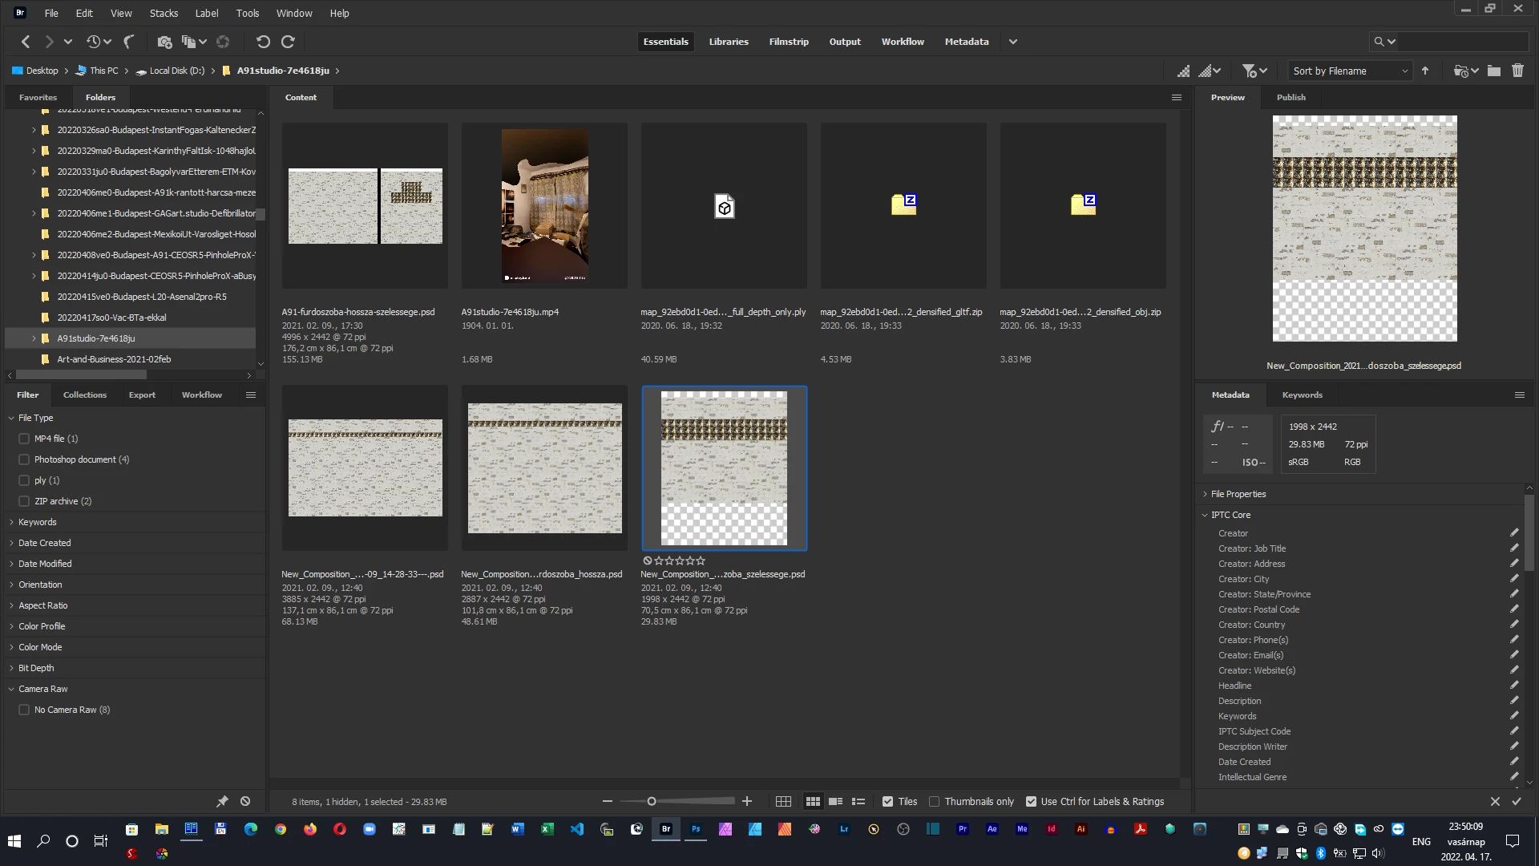
Task: Switch to the Filmstrip workspace
Action: [788, 42]
